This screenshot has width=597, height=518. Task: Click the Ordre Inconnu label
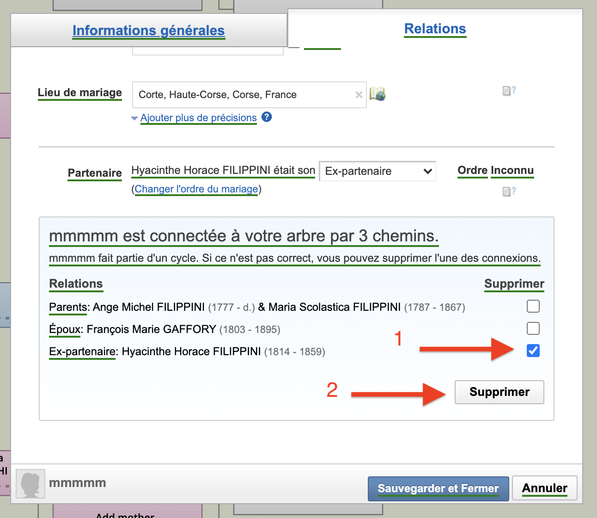[495, 171]
